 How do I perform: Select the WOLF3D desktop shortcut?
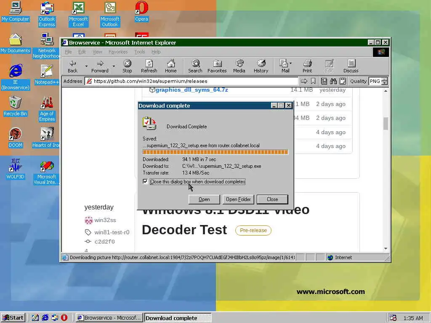point(16,169)
